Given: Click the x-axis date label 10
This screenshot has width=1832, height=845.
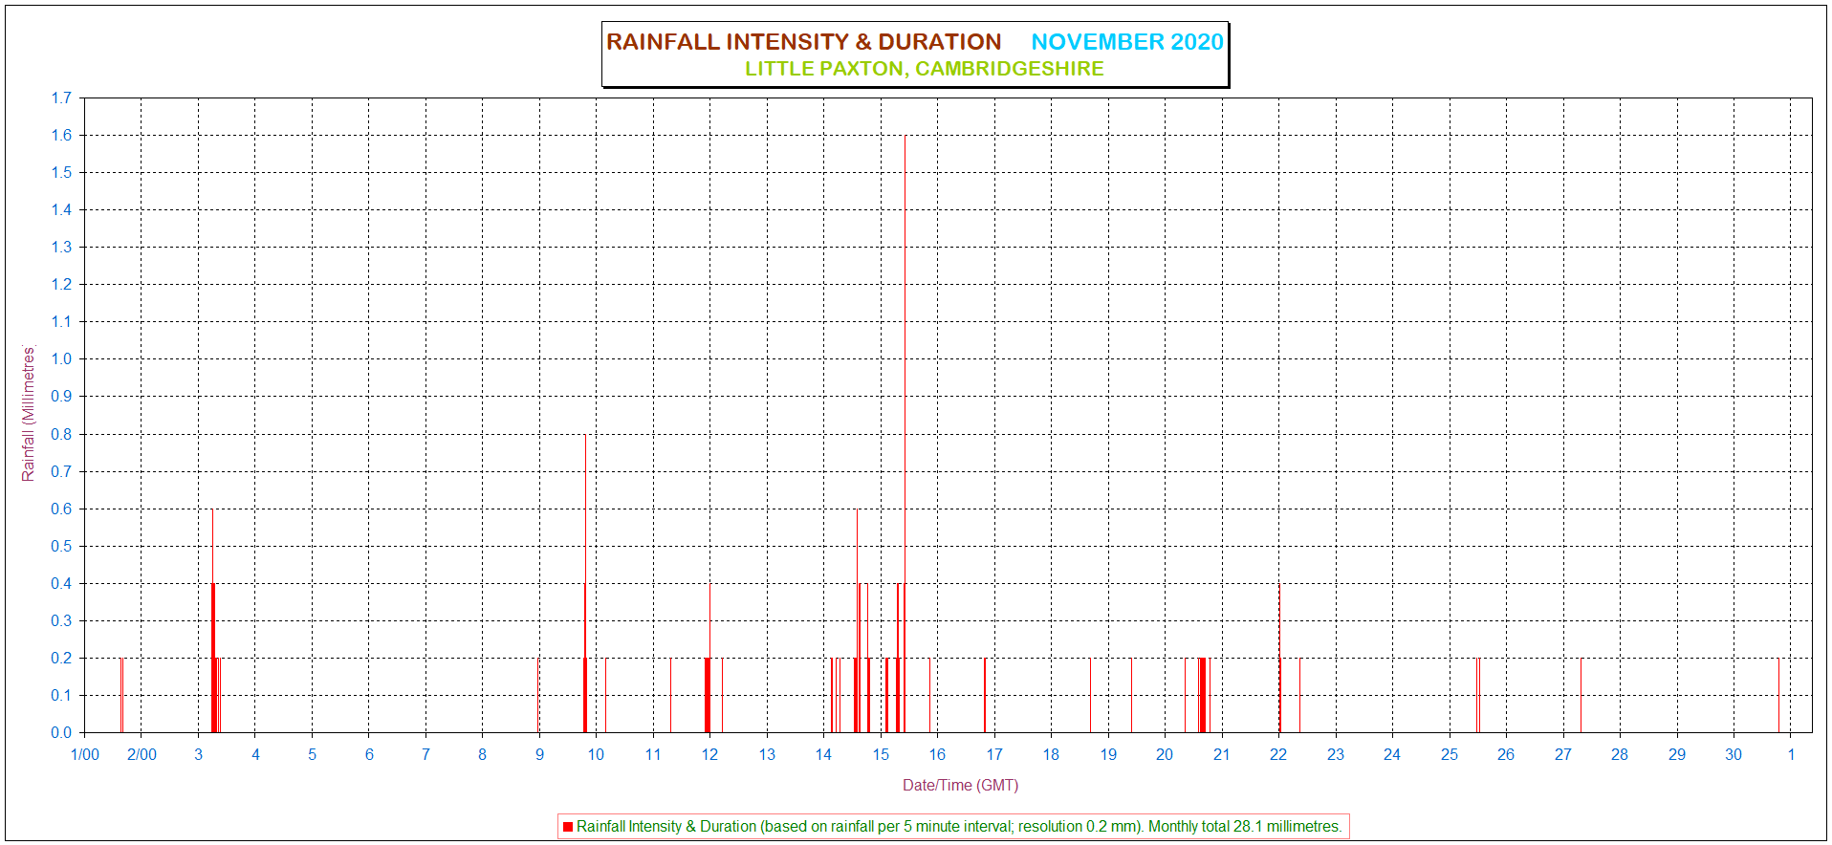Looking at the screenshot, I should tap(596, 754).
